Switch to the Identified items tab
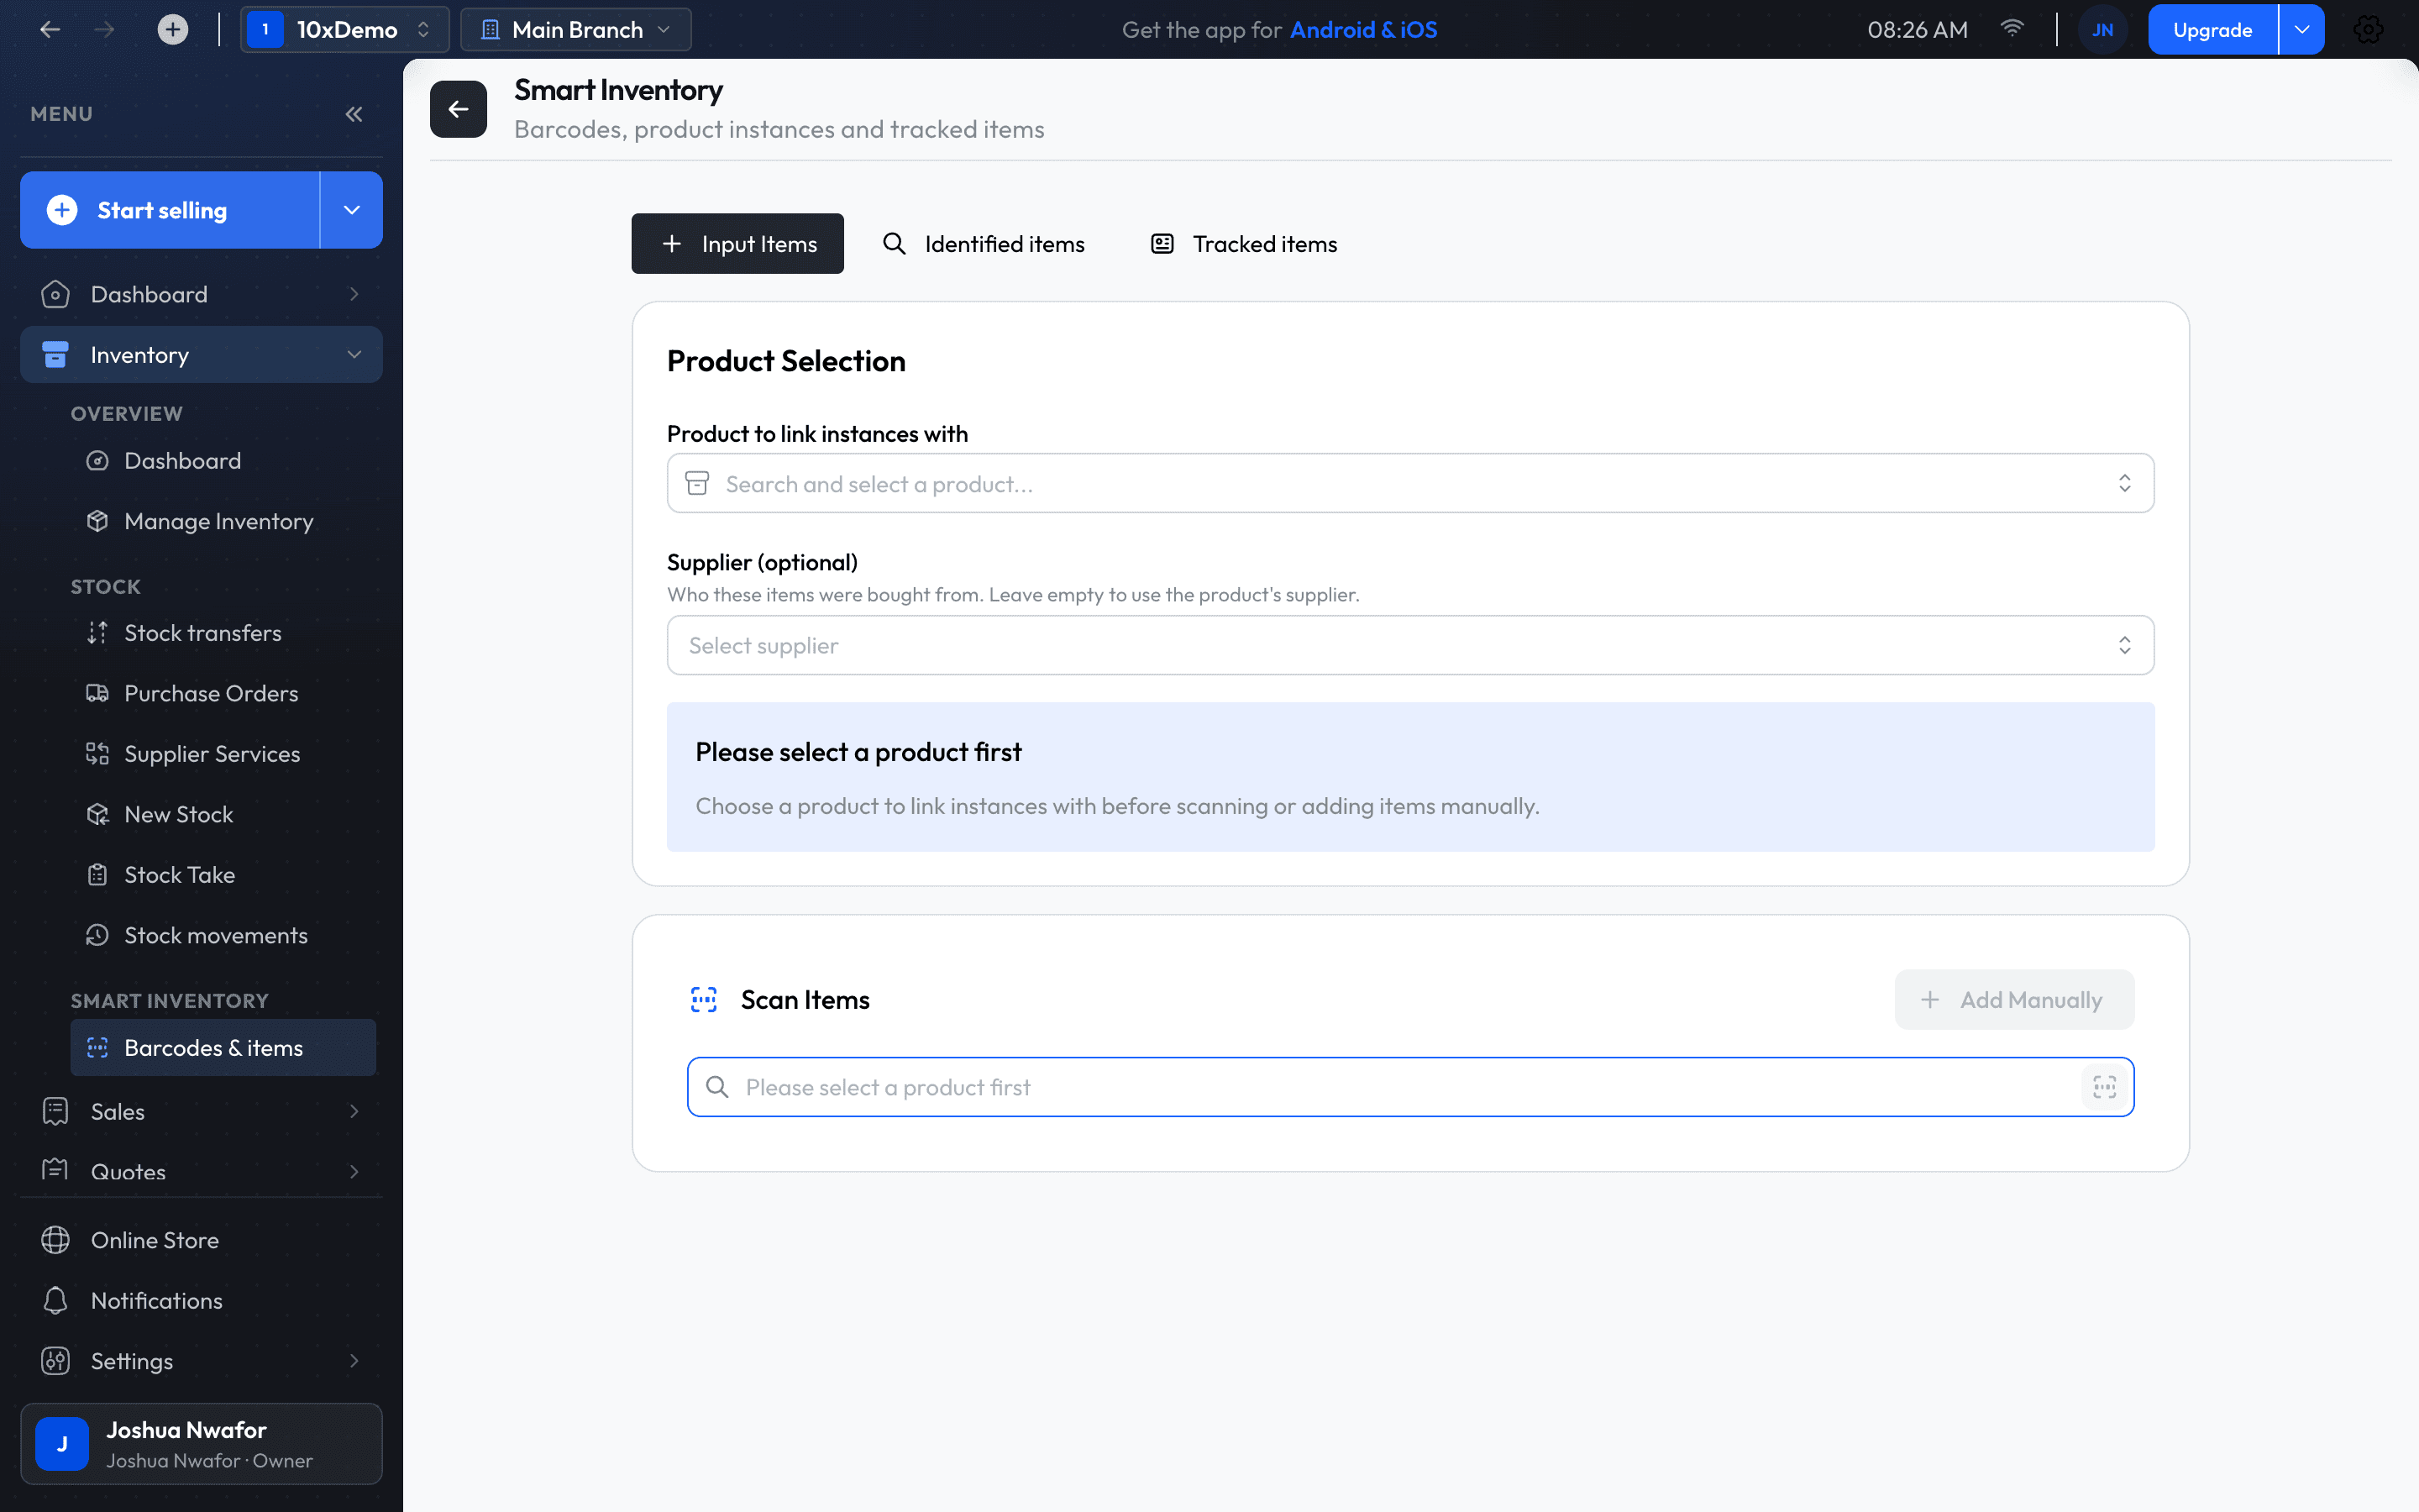 coord(984,243)
